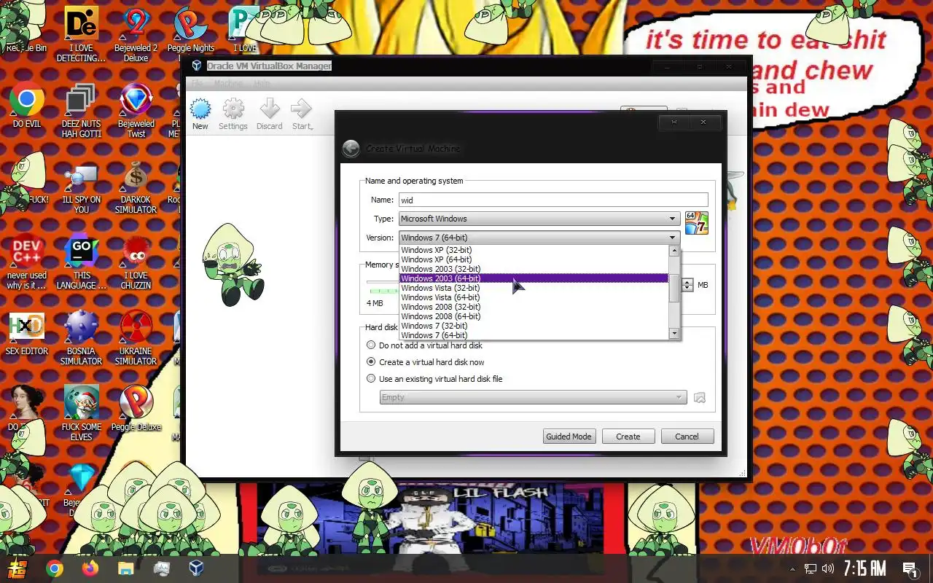Viewport: 933px width, 583px height.
Task: Select the UKRAINE SIMULATOR radiation icon
Action: (136, 328)
